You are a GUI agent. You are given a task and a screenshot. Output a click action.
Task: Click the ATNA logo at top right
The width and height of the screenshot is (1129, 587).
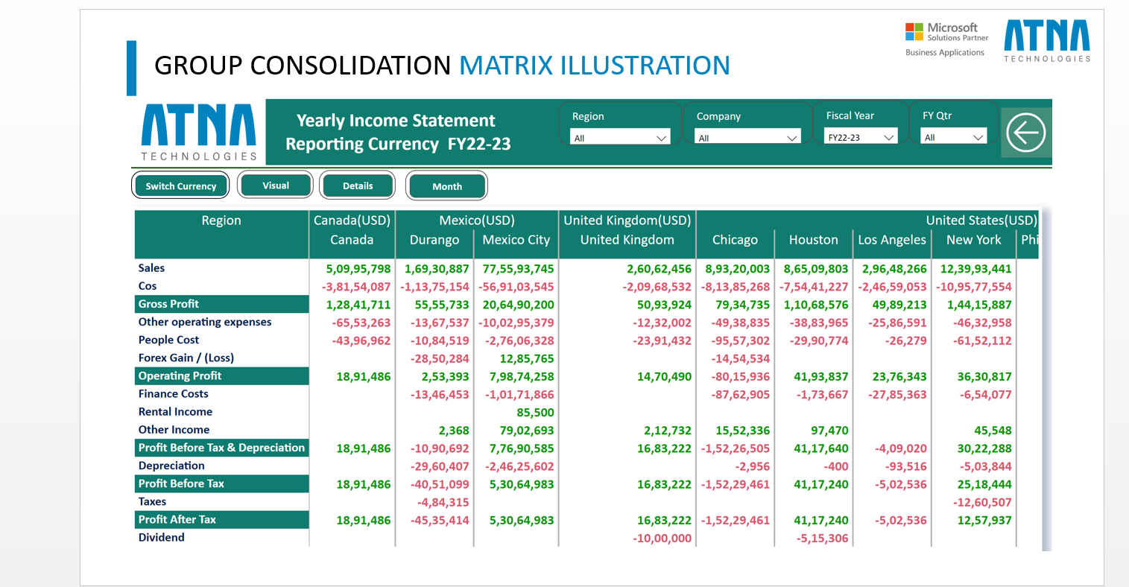tap(1047, 41)
